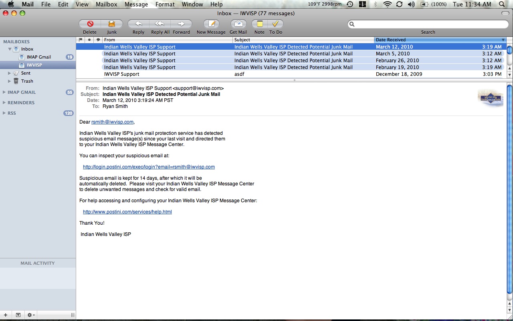The image size is (513, 321).
Task: Forward the selected message
Action: [x=181, y=24]
